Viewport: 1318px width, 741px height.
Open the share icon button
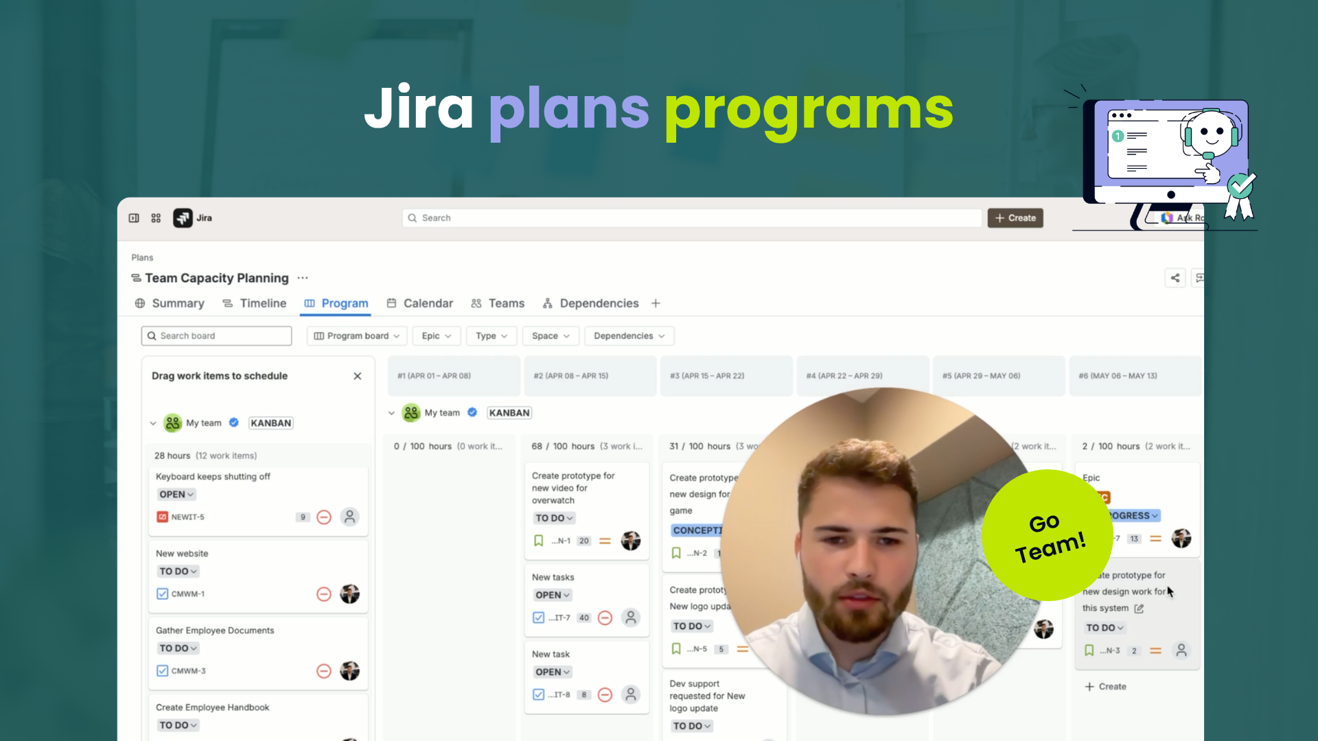[1175, 278]
